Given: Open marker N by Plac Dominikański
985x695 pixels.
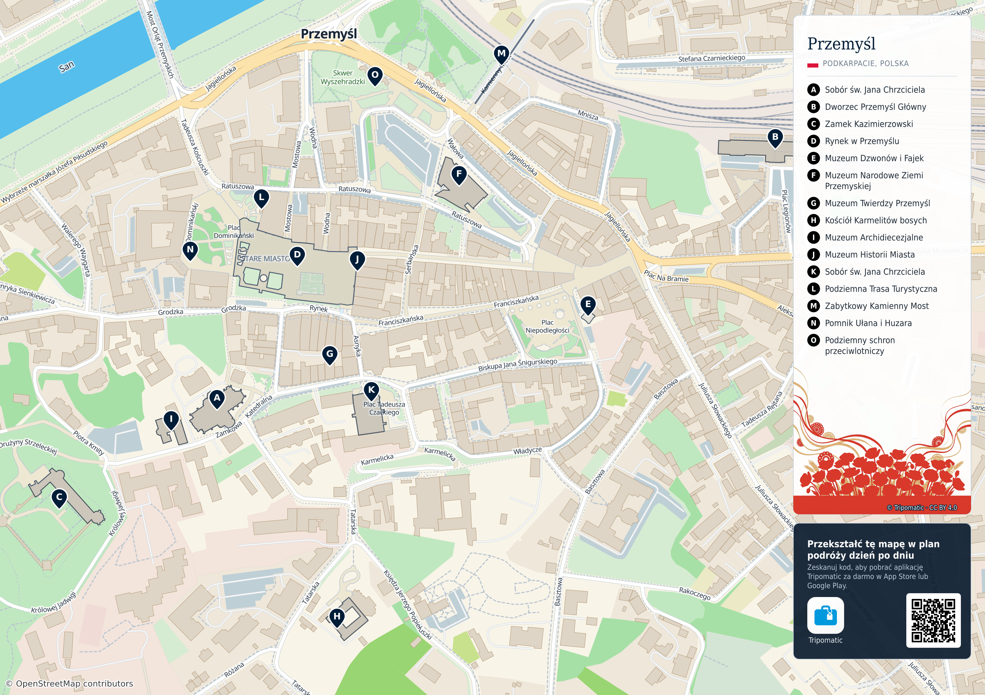Looking at the screenshot, I should [190, 250].
